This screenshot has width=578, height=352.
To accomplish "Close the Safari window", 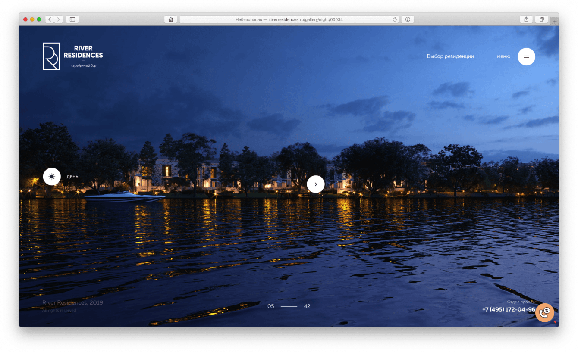I will (x=25, y=19).
